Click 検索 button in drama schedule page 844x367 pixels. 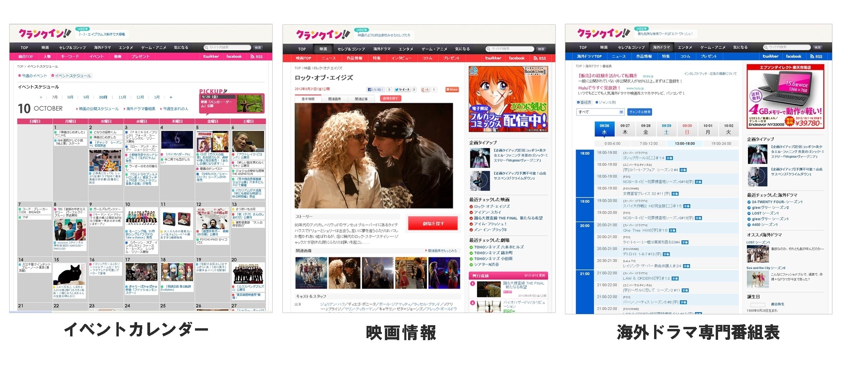point(818,47)
